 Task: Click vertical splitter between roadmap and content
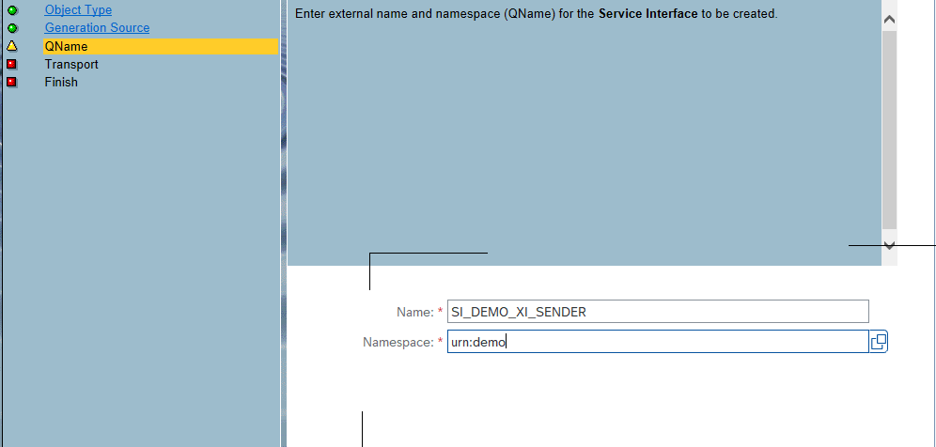tap(283, 223)
